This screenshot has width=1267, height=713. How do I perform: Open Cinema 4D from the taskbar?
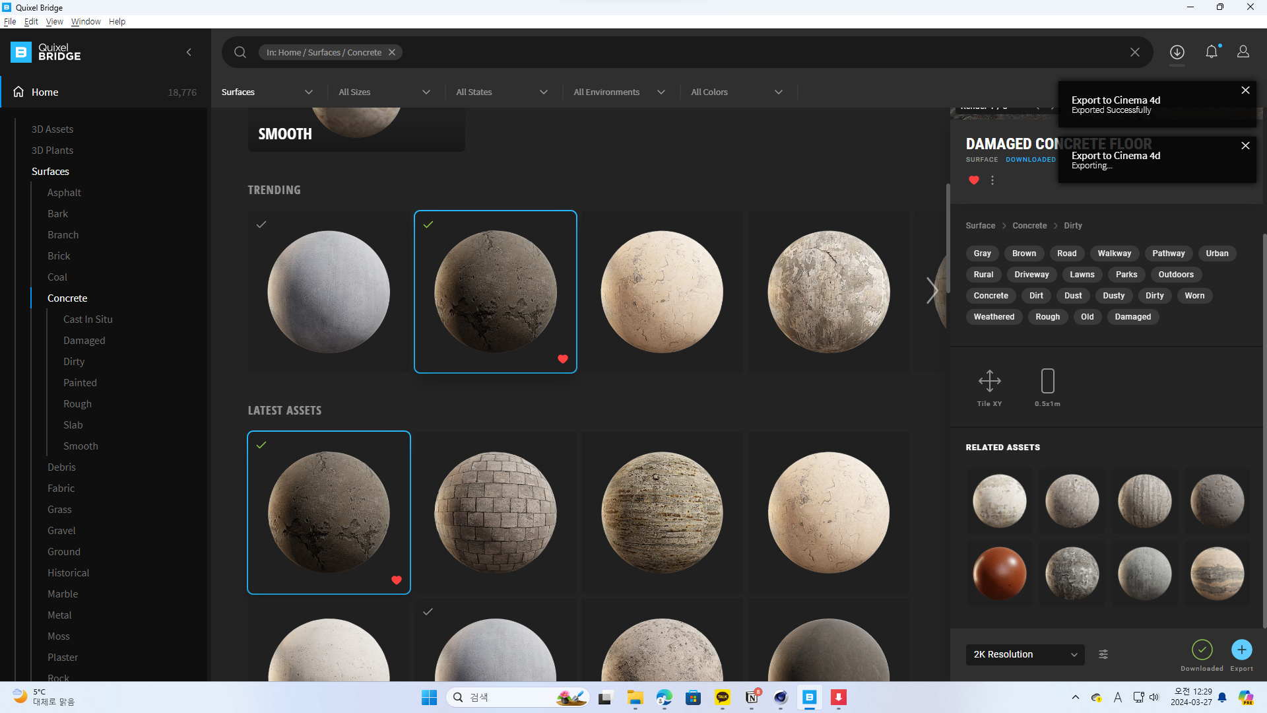[781, 697]
